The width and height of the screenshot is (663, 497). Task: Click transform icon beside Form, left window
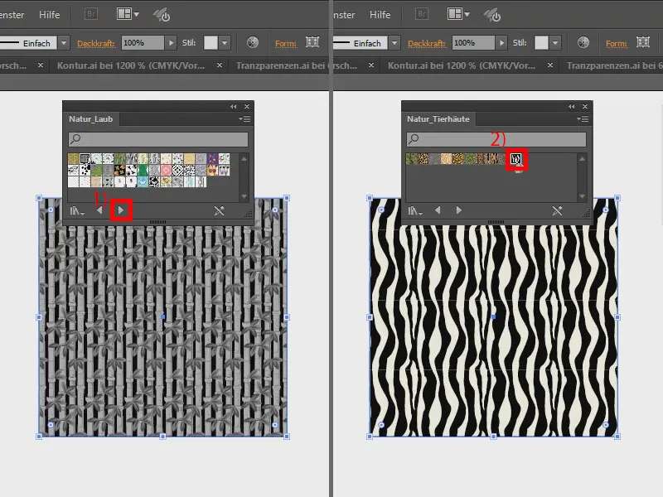click(x=312, y=42)
